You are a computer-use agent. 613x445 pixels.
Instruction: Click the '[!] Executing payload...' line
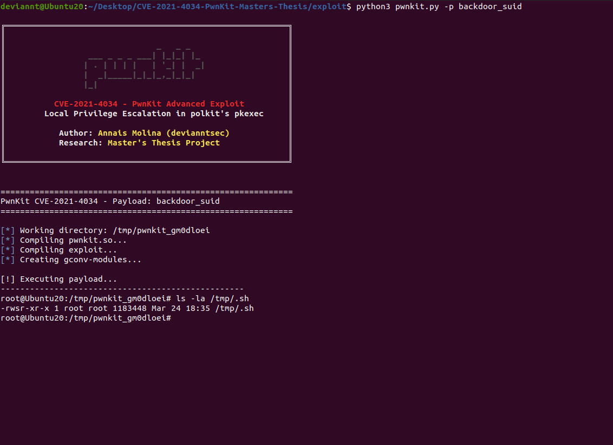click(58, 279)
